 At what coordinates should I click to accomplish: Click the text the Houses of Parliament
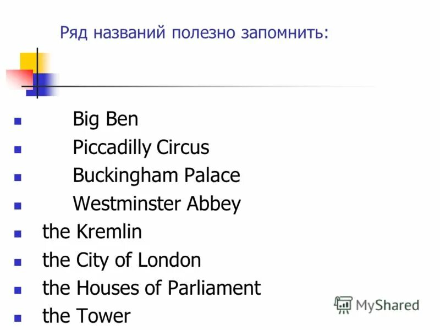click(x=152, y=288)
